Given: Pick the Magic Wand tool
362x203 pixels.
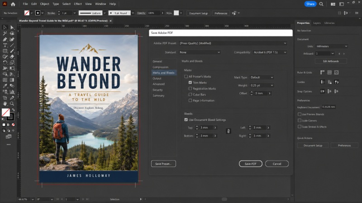Looking at the screenshot, I should (5, 33).
